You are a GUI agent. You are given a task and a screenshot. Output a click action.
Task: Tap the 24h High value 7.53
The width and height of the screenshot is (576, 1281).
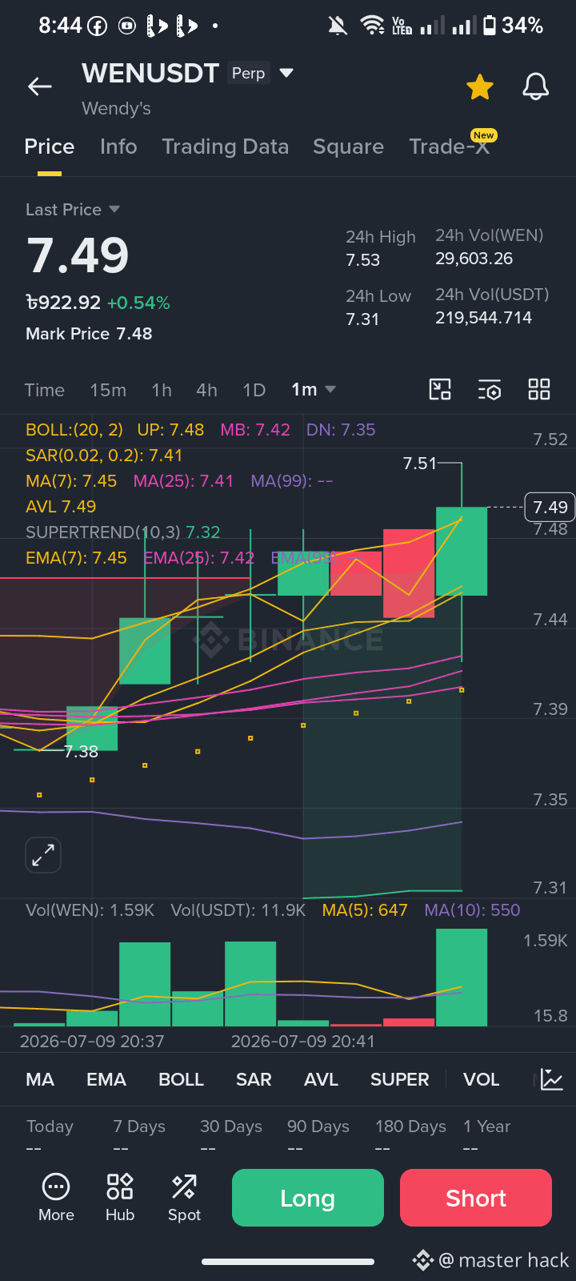(363, 260)
